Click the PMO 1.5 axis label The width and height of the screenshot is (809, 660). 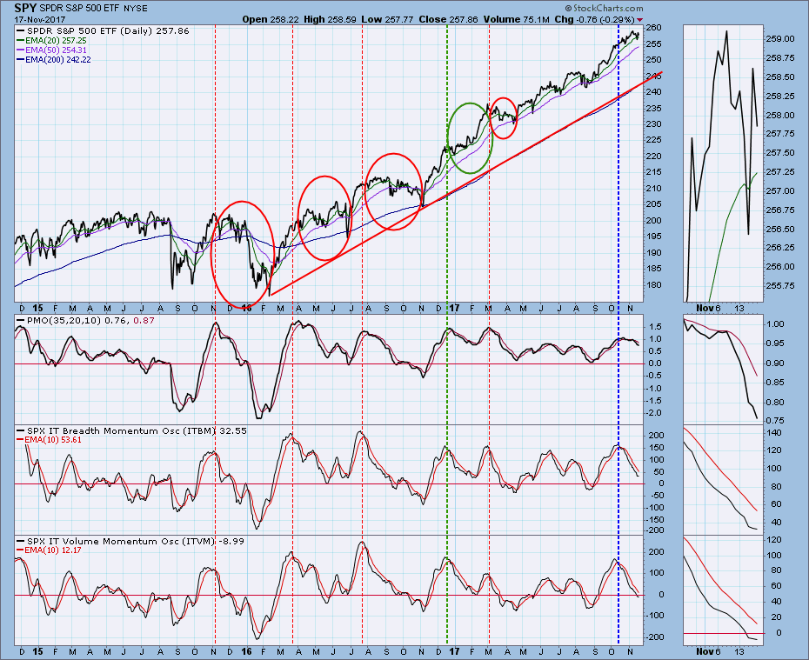coord(655,327)
